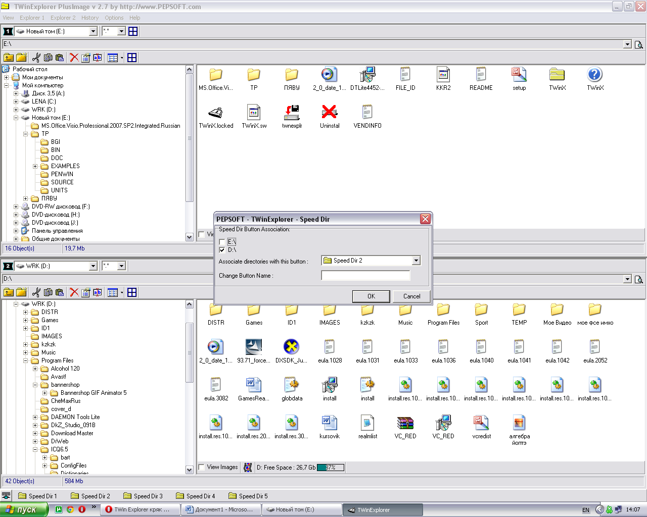Click the Speed Dir 3 button

click(143, 496)
